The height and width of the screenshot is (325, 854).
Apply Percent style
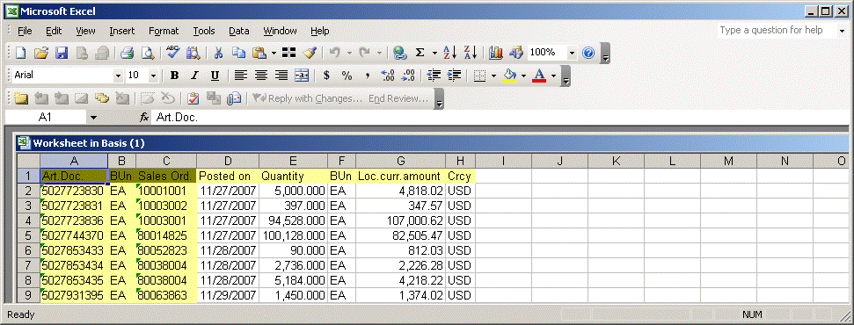(x=347, y=76)
